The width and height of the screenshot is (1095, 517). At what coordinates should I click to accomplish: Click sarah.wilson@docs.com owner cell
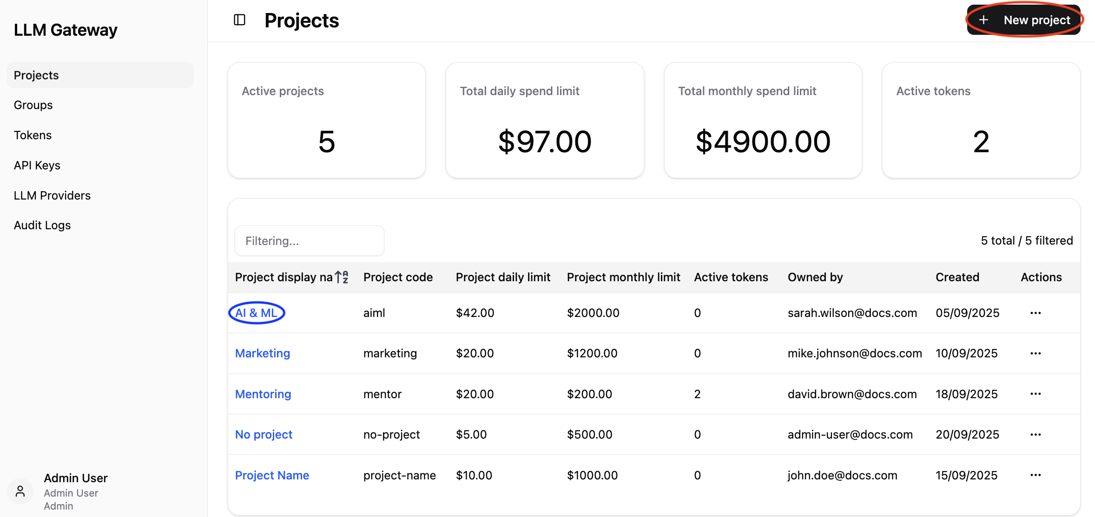pos(852,313)
